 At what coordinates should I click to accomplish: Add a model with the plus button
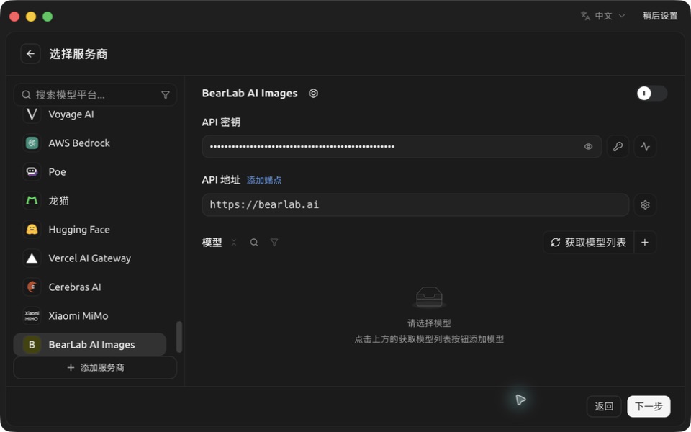tap(645, 243)
